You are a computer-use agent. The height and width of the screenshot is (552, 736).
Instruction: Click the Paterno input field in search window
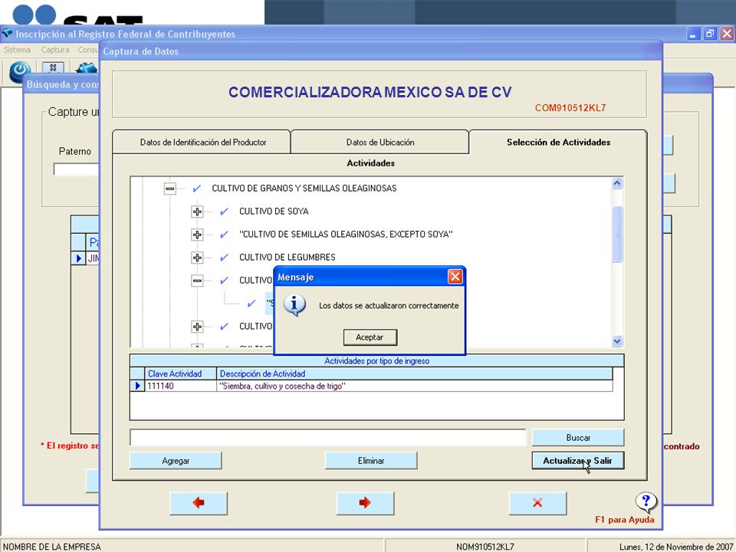(x=77, y=169)
